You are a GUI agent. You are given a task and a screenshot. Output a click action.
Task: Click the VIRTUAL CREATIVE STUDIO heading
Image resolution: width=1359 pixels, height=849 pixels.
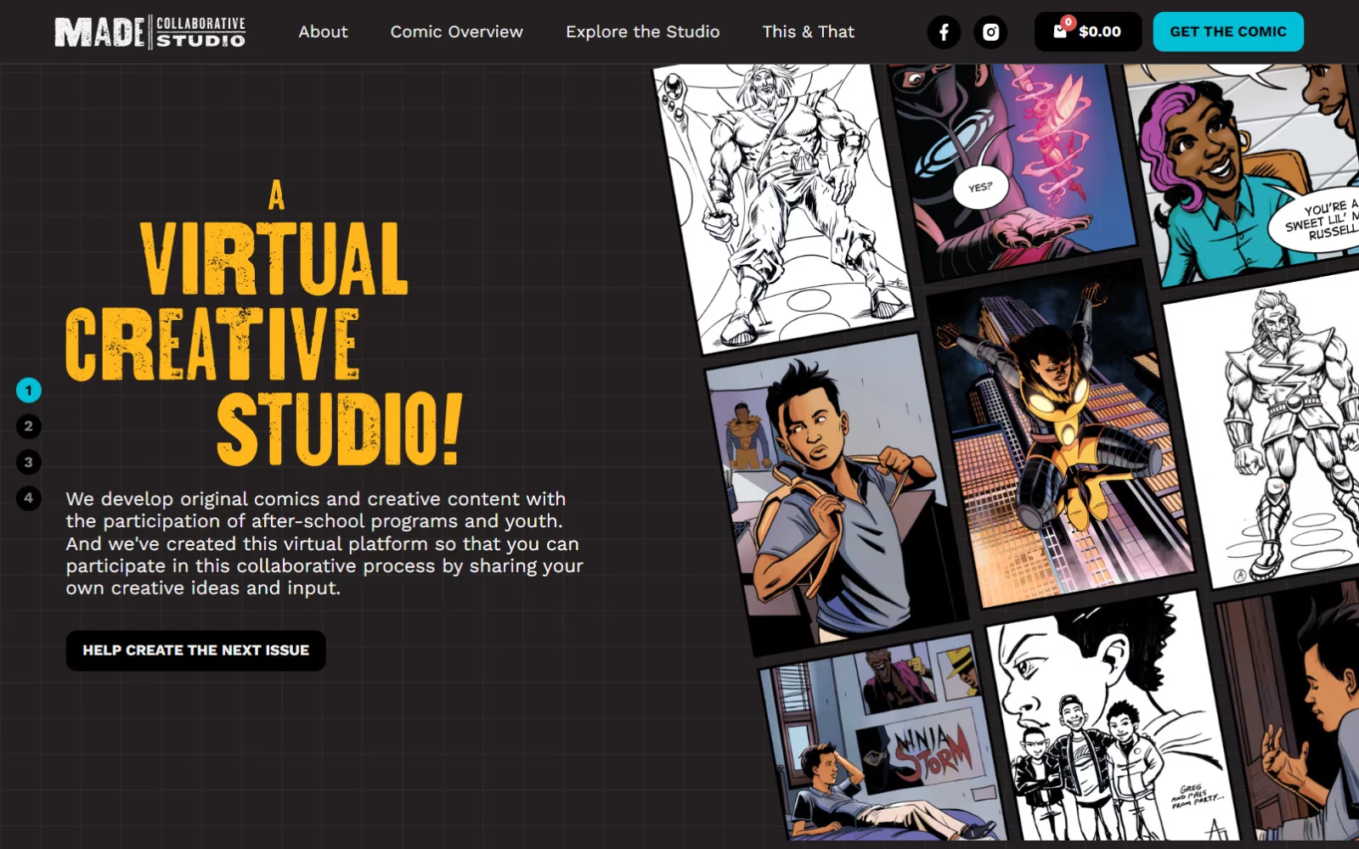tap(264, 323)
